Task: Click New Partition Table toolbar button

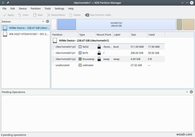Action: tap(98, 15)
